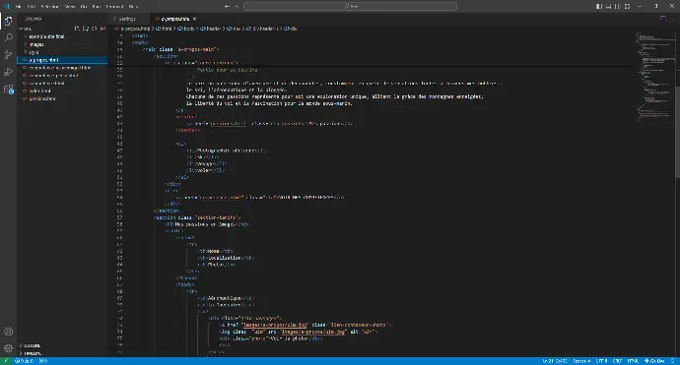
Task: Click the command center search box
Action: pyautogui.click(x=350, y=6)
